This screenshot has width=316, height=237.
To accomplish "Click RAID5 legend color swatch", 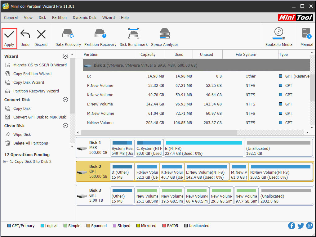I will coord(164,226).
